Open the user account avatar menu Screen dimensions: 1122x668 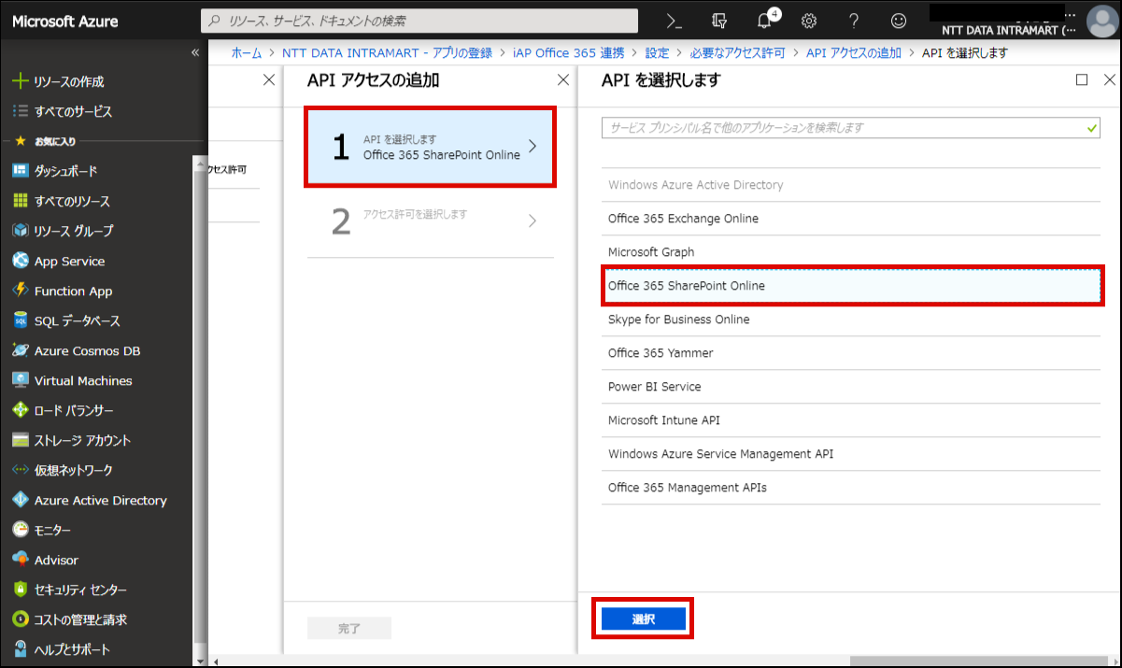[1102, 21]
